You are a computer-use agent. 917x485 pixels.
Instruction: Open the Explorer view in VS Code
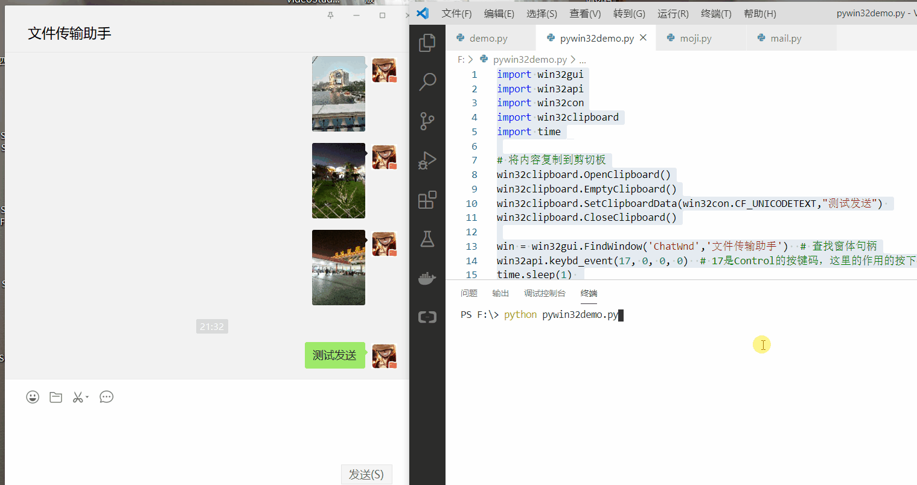pos(427,42)
